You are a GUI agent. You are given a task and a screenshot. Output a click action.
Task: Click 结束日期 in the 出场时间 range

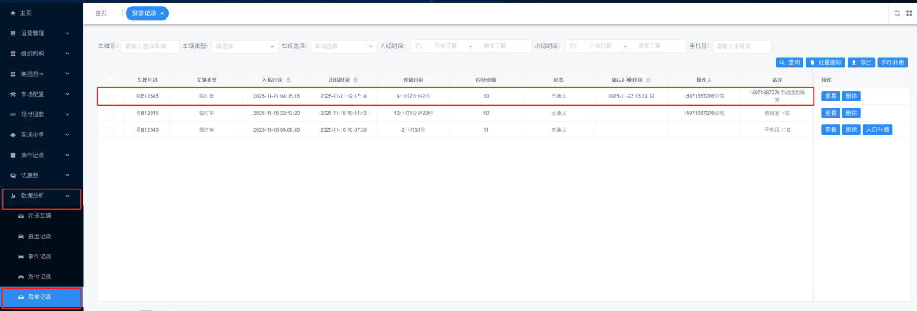649,46
